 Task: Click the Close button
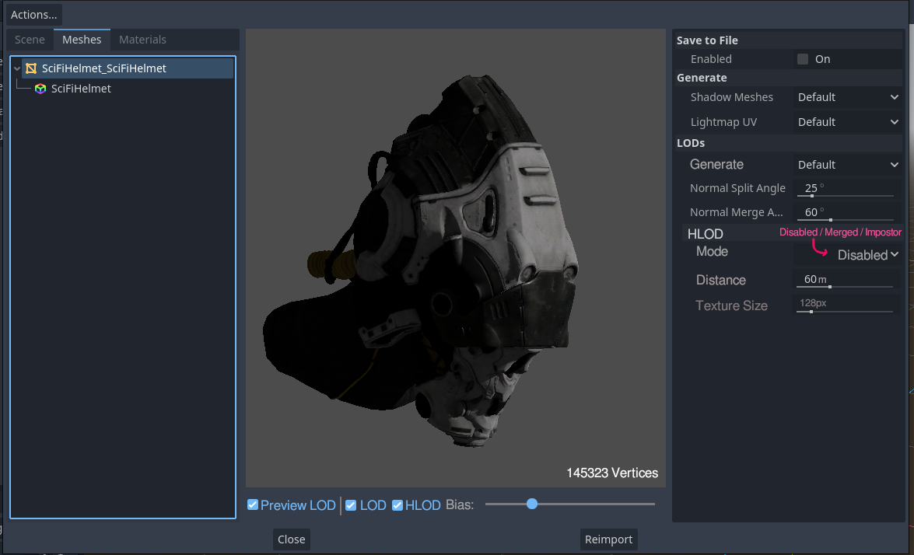pyautogui.click(x=291, y=539)
